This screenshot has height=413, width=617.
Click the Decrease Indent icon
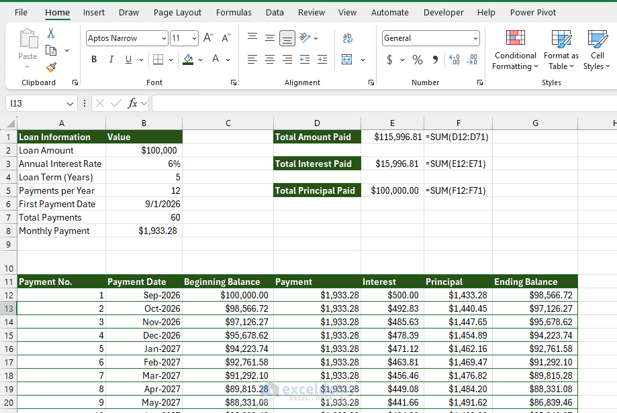coord(305,60)
